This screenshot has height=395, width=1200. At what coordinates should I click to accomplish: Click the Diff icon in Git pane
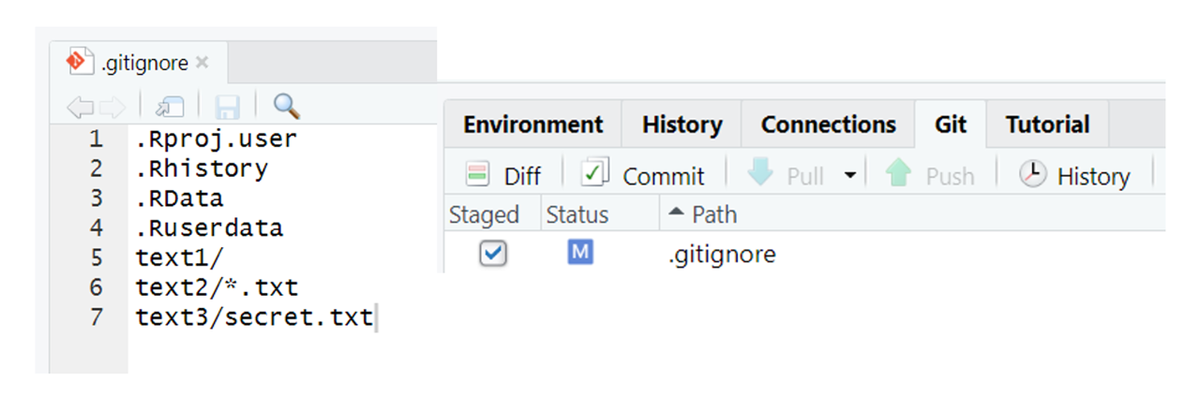coord(479,175)
